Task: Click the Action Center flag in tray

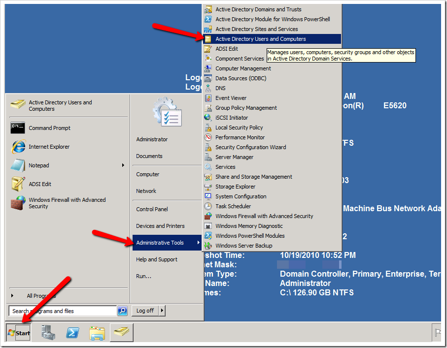Action: pos(438,332)
